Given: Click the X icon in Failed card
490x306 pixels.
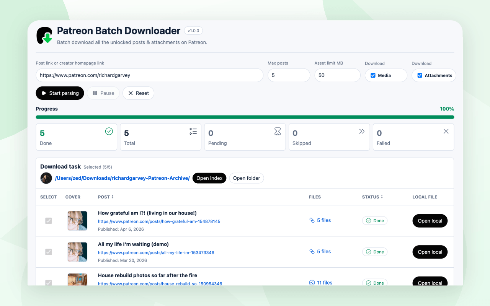Looking at the screenshot, I should 446,132.
